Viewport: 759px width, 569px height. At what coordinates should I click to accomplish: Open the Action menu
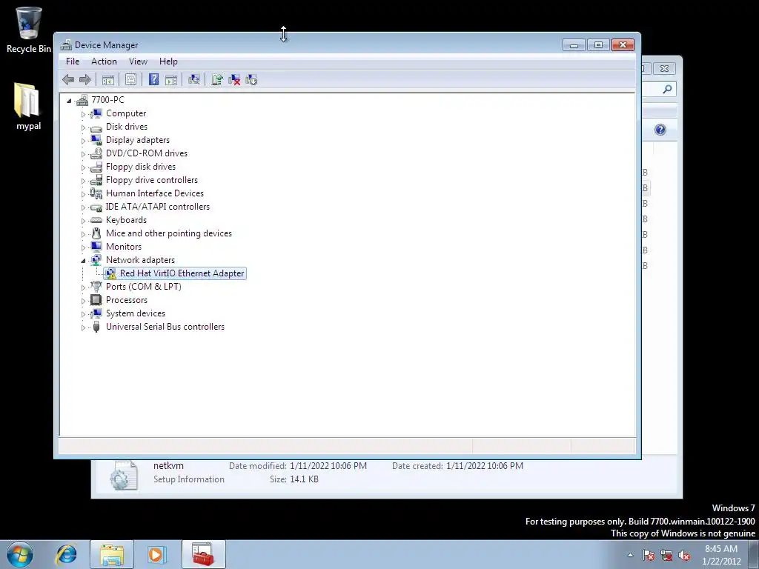(x=104, y=61)
